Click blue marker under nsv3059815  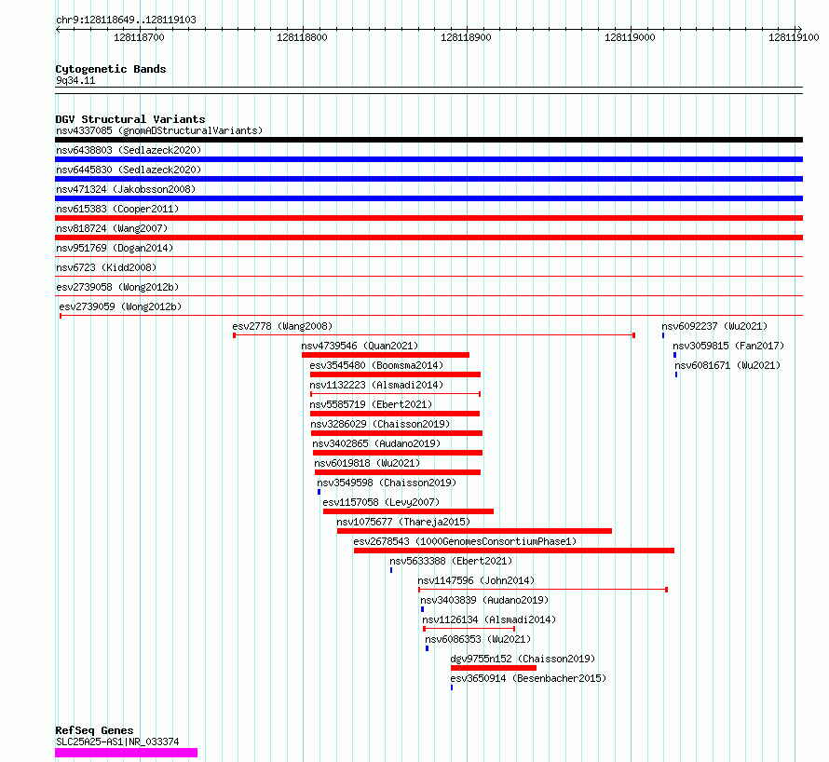point(674,355)
